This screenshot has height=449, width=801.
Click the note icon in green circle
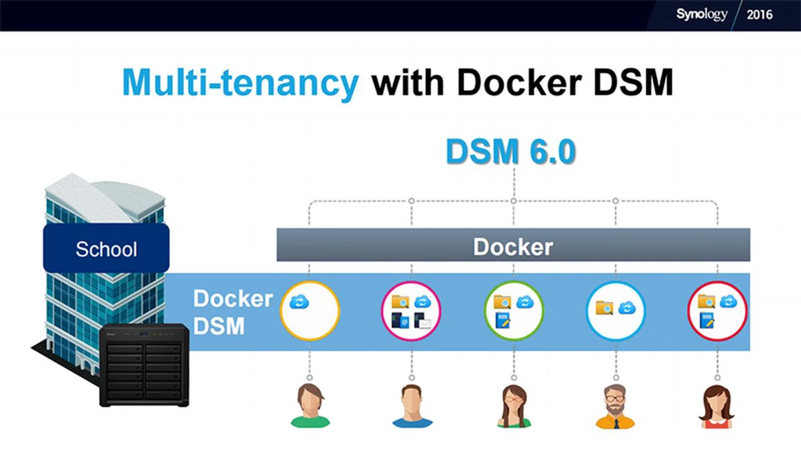(503, 321)
